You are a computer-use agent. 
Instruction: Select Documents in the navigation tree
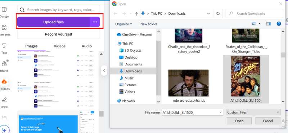point(131,64)
